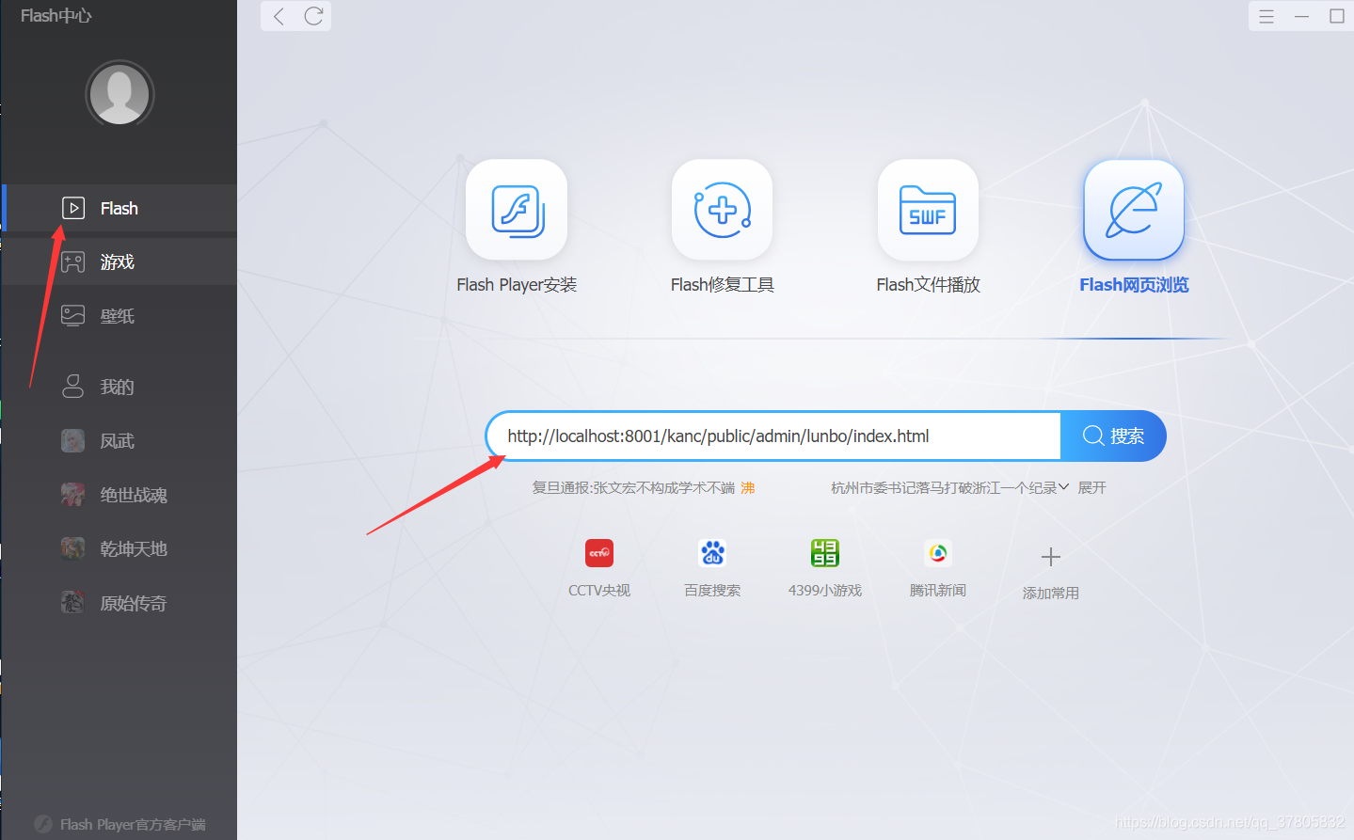
Task: Select Flash in the sidebar
Action: click(x=119, y=208)
